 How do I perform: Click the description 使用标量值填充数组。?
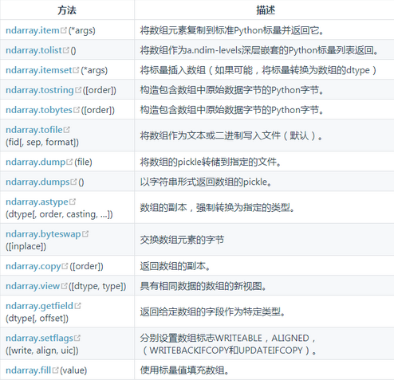pos(185,370)
